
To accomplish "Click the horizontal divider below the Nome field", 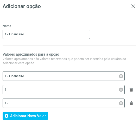I will coord(69,45).
